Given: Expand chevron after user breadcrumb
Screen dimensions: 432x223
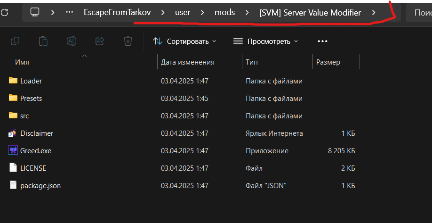Looking at the screenshot, I should coord(202,12).
